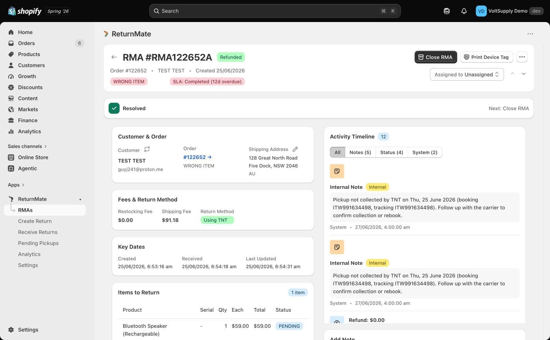The width and height of the screenshot is (550, 340).
Task: Go to previous RMA up arrow
Action: click(513, 74)
